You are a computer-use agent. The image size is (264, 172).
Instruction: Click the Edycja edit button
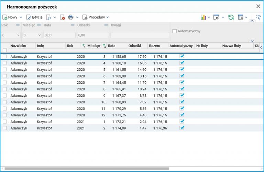click(x=34, y=17)
